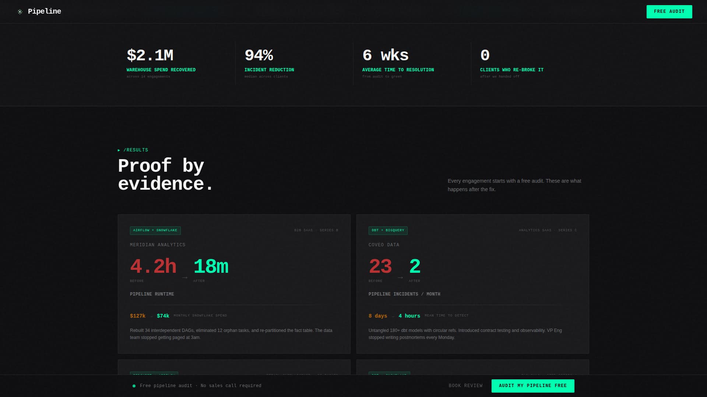This screenshot has width=707, height=397.
Task: Click AVERAGE TIME TO RESOLUTION label
Action: 398,70
